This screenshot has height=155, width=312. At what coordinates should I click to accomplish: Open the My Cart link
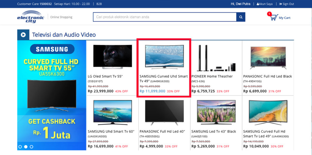[x=285, y=18]
